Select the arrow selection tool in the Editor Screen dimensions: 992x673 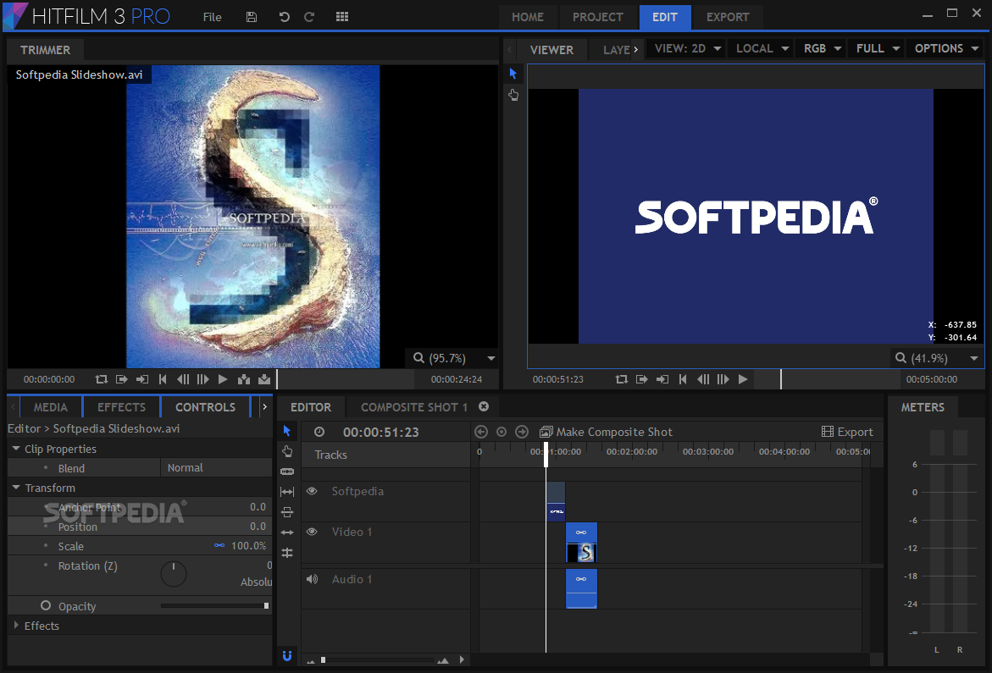287,431
